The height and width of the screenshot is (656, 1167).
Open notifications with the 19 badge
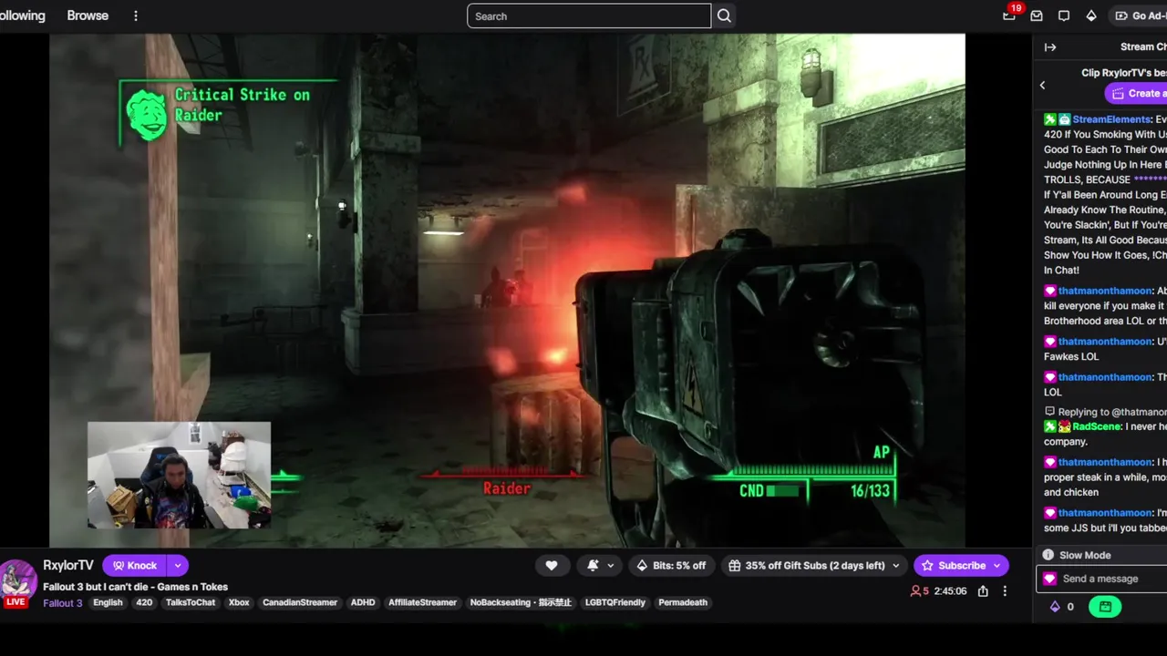pos(1009,15)
